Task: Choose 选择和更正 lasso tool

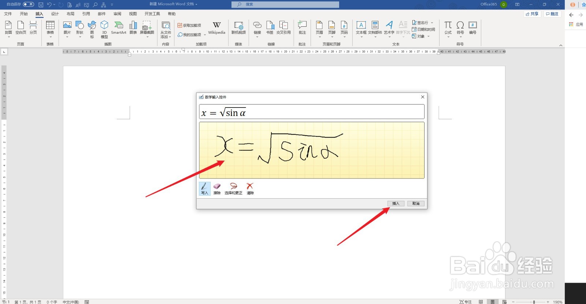Action: tap(233, 189)
